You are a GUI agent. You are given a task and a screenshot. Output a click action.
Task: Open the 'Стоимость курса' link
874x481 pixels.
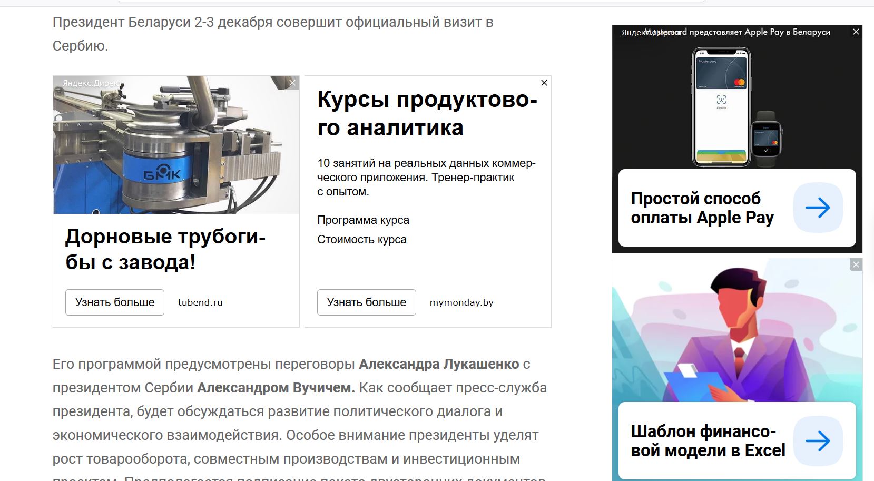(362, 240)
